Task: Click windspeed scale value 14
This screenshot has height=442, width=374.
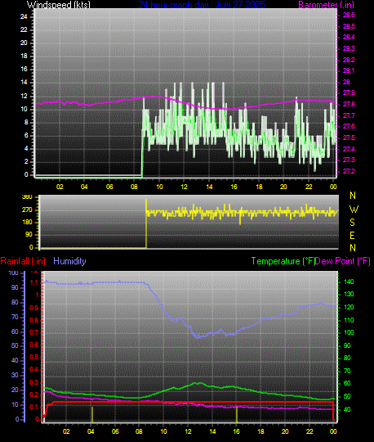Action: (24, 83)
